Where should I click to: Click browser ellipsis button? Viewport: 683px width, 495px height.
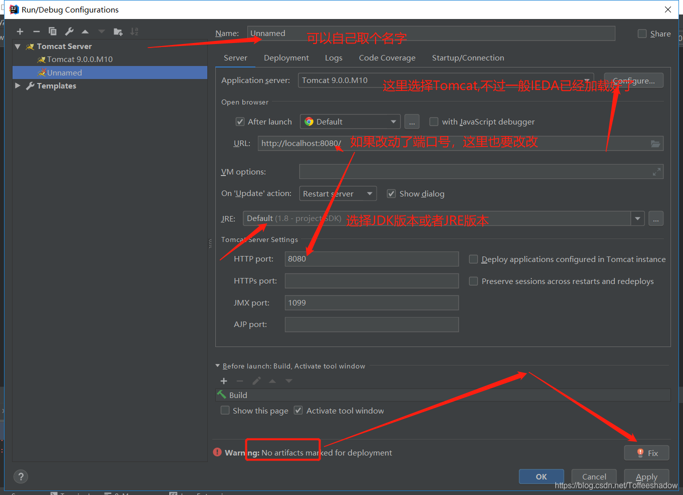412,121
